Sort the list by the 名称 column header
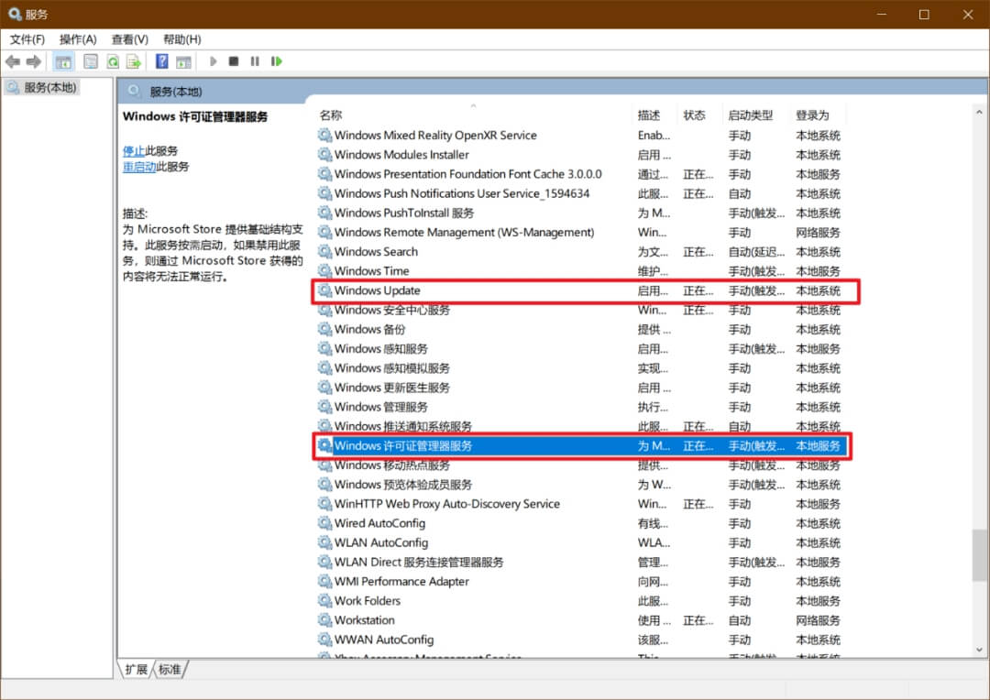 coord(331,115)
